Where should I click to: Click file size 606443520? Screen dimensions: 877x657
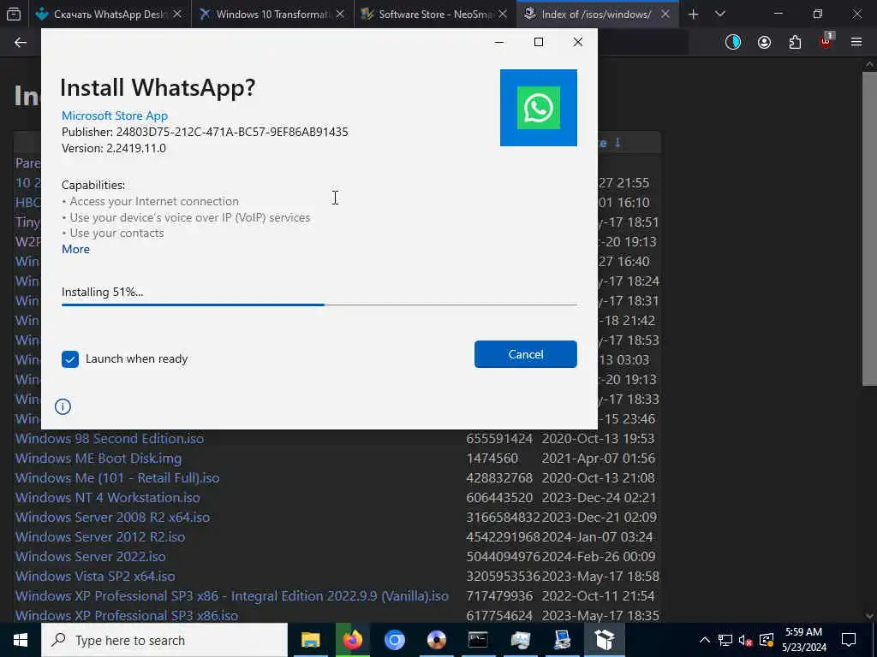pyautogui.click(x=499, y=498)
